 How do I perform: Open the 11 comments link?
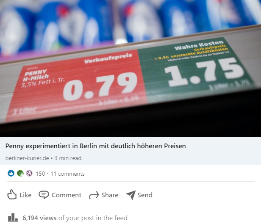67,174
